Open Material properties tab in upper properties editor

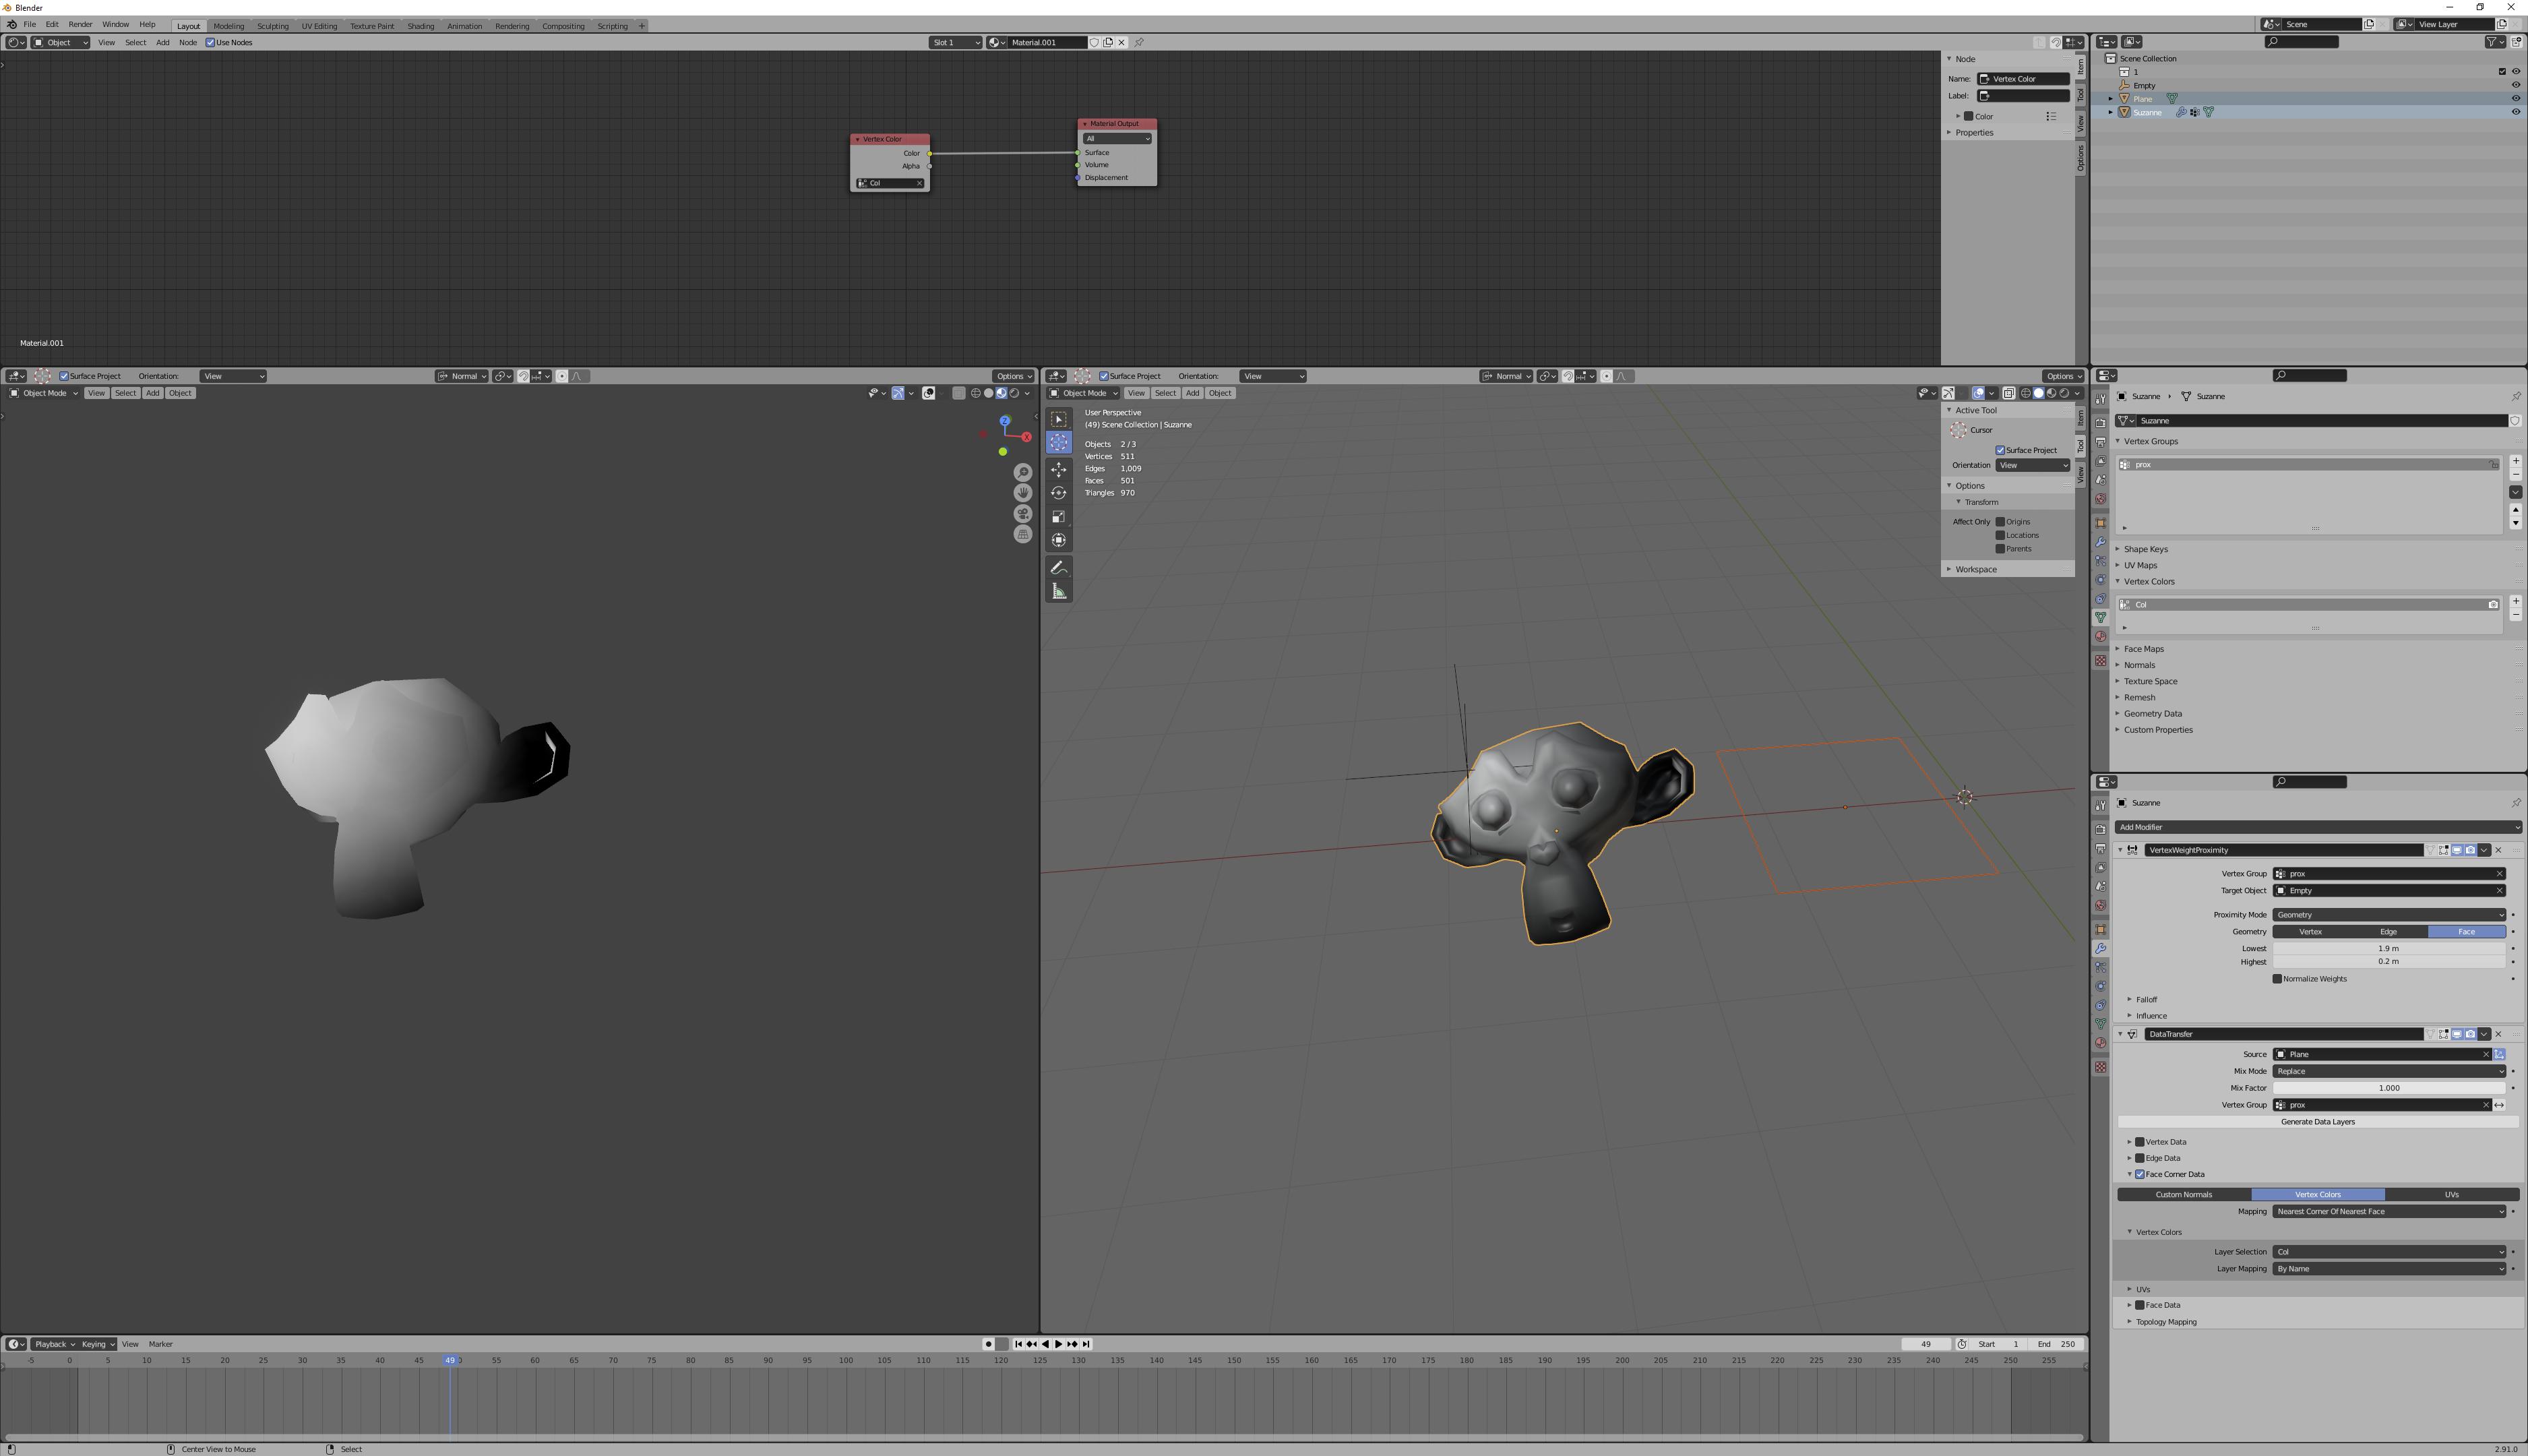point(2100,637)
